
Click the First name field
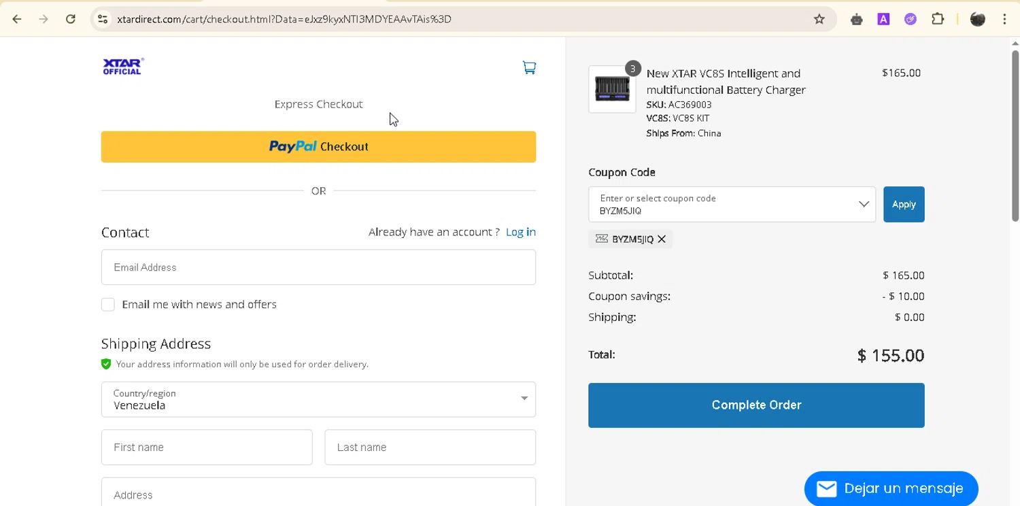(207, 448)
